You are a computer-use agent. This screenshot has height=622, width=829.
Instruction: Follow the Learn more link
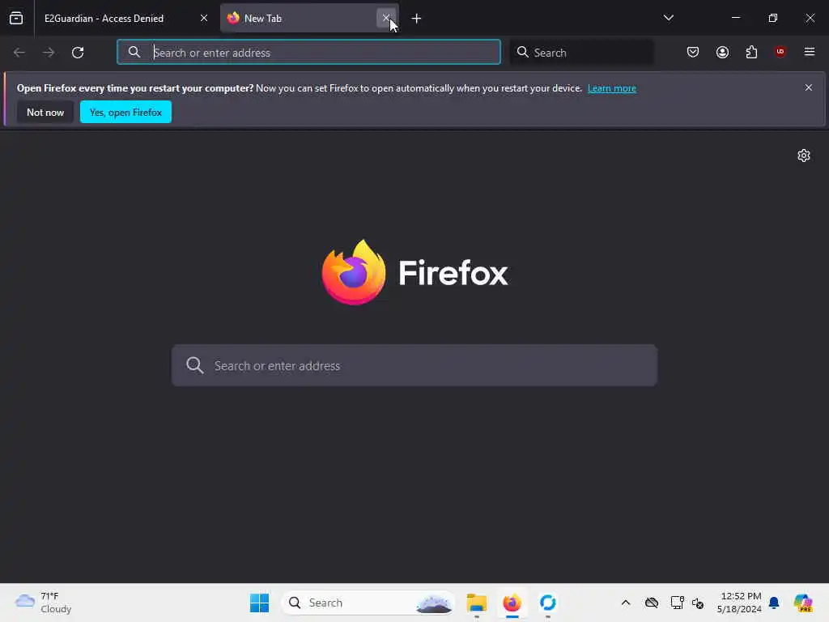[x=612, y=88]
